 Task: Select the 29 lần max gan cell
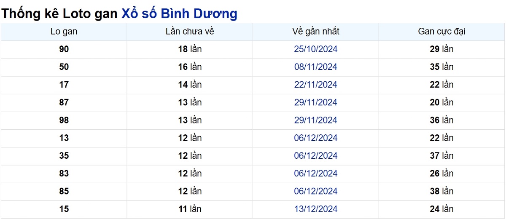pyautogui.click(x=441, y=49)
